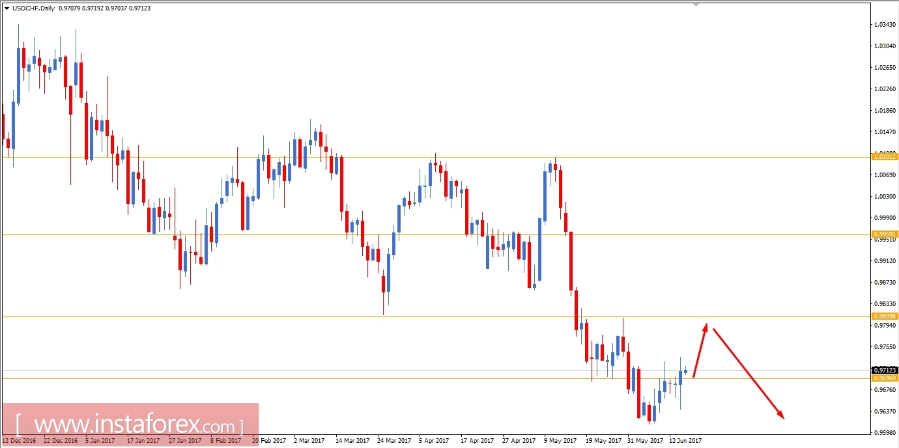Image resolution: width=899 pixels, height=448 pixels.
Task: Select the 1.01012 horizontal line price tag
Action: pos(885,157)
